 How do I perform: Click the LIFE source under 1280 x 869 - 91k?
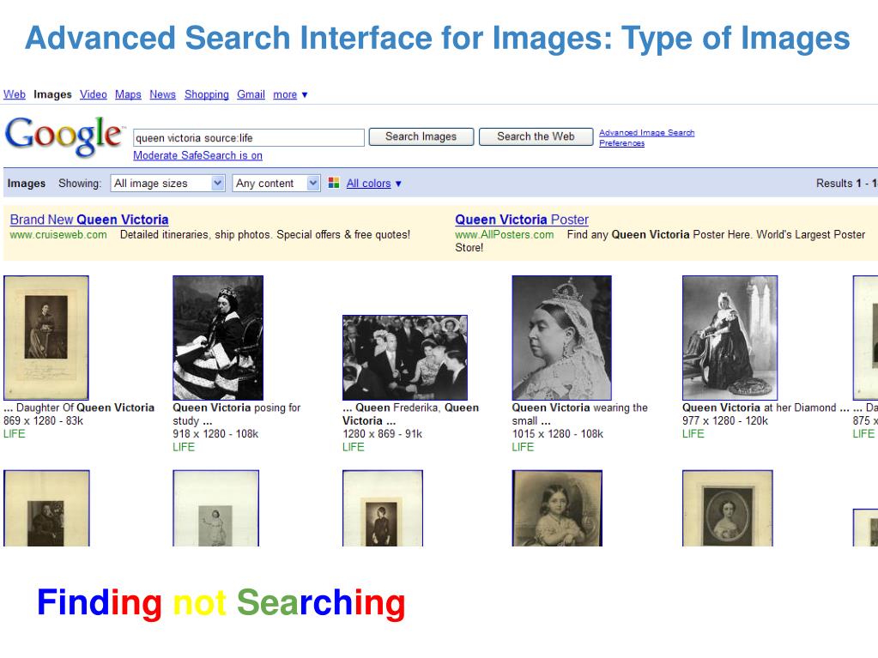click(x=354, y=447)
